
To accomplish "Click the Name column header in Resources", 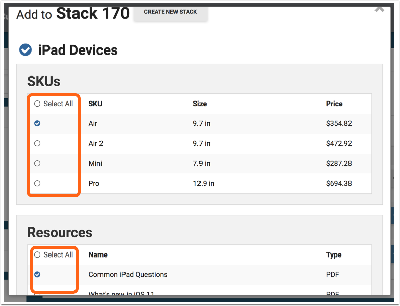I will [x=98, y=254].
